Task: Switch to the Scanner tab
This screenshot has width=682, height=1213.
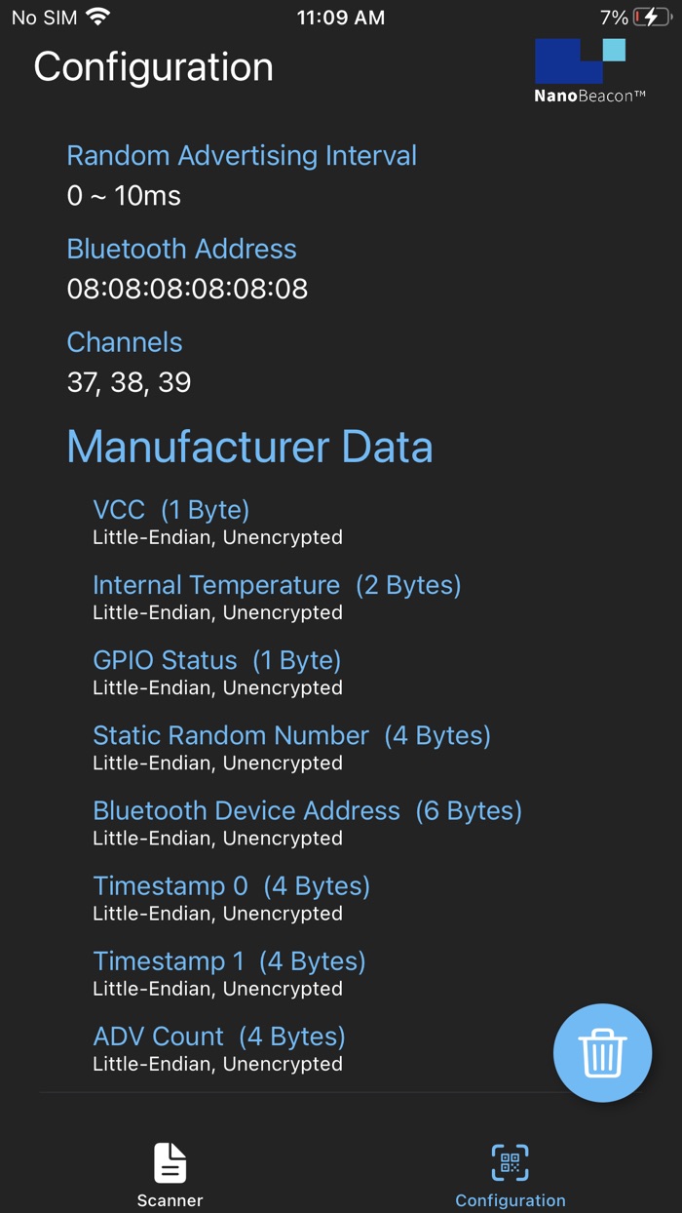Action: pos(170,1175)
